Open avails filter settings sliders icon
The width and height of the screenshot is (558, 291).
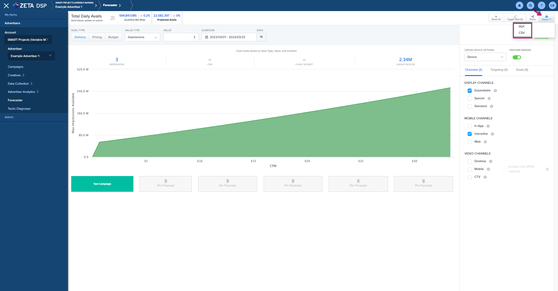[x=113, y=18]
